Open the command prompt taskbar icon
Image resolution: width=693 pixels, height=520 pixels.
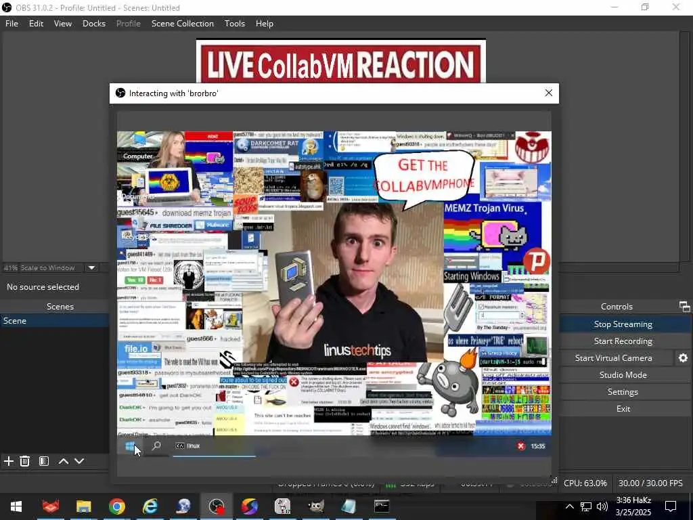(382, 506)
